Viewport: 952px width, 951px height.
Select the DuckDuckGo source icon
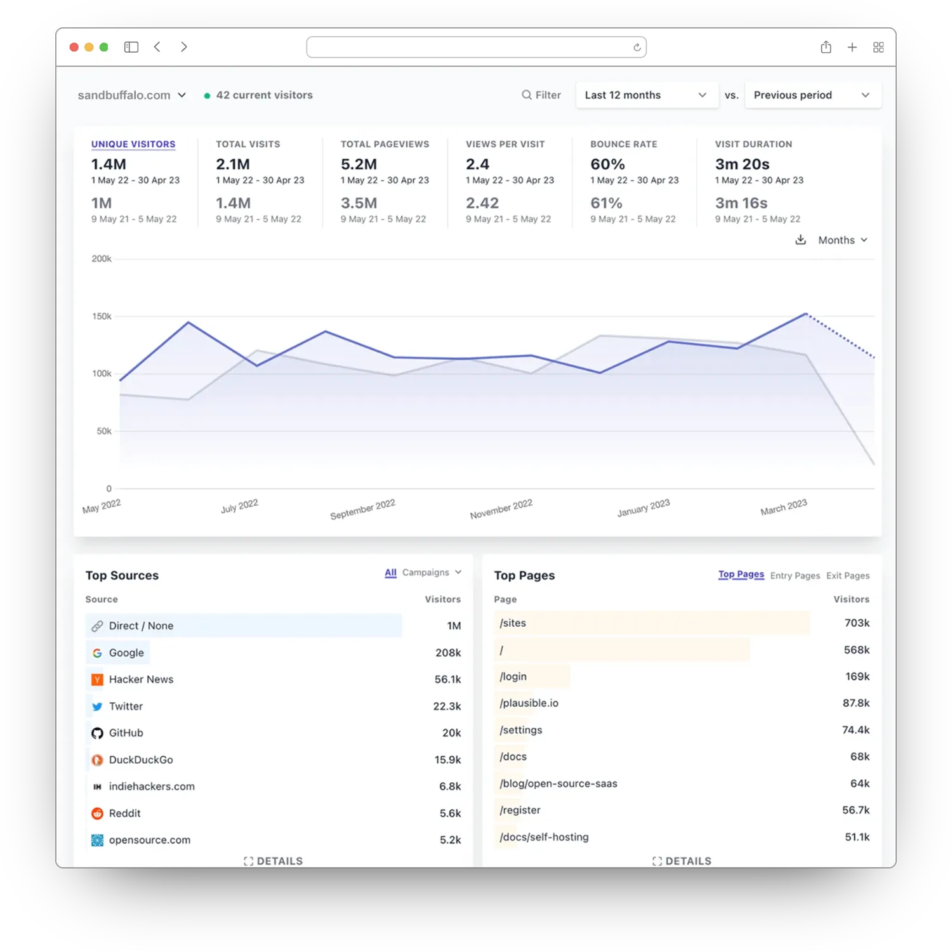(x=97, y=759)
